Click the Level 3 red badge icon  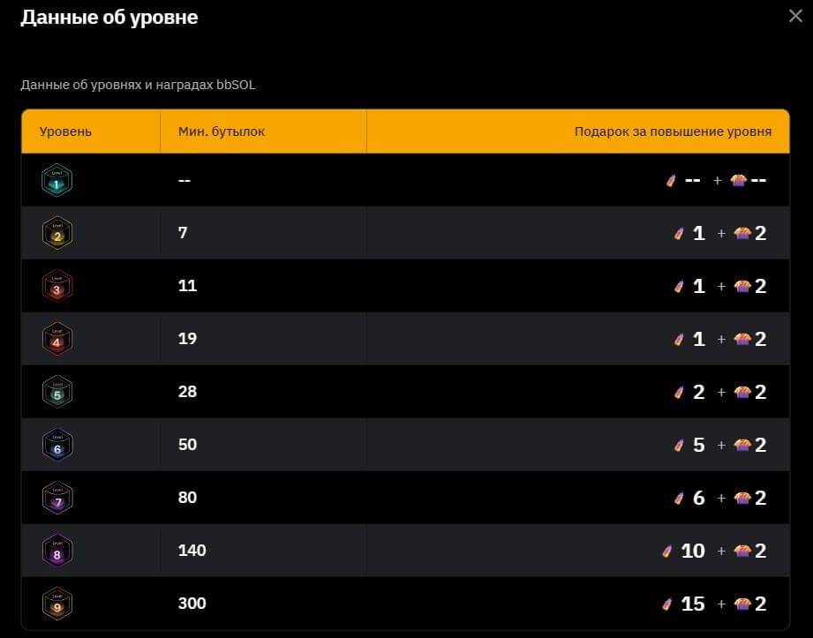point(56,287)
